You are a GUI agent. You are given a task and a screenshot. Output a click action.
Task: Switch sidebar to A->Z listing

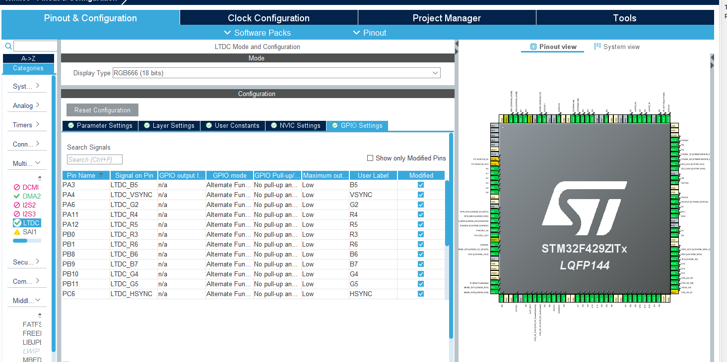[x=28, y=58]
